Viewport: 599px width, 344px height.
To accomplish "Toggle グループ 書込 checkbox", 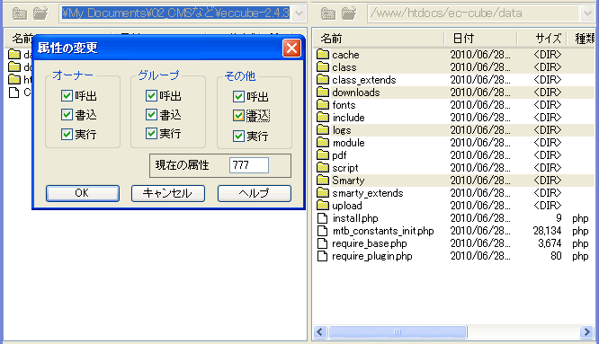I will pos(152,114).
